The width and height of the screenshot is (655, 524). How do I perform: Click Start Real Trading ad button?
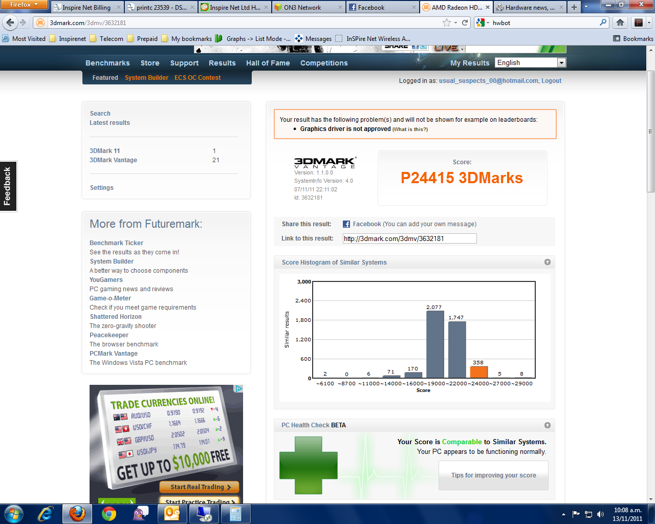click(199, 487)
